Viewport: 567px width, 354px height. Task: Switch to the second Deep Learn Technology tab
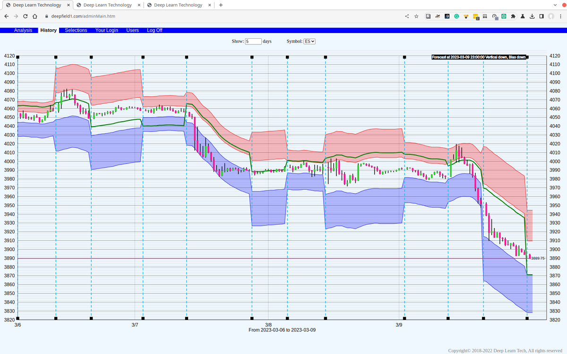pyautogui.click(x=108, y=5)
